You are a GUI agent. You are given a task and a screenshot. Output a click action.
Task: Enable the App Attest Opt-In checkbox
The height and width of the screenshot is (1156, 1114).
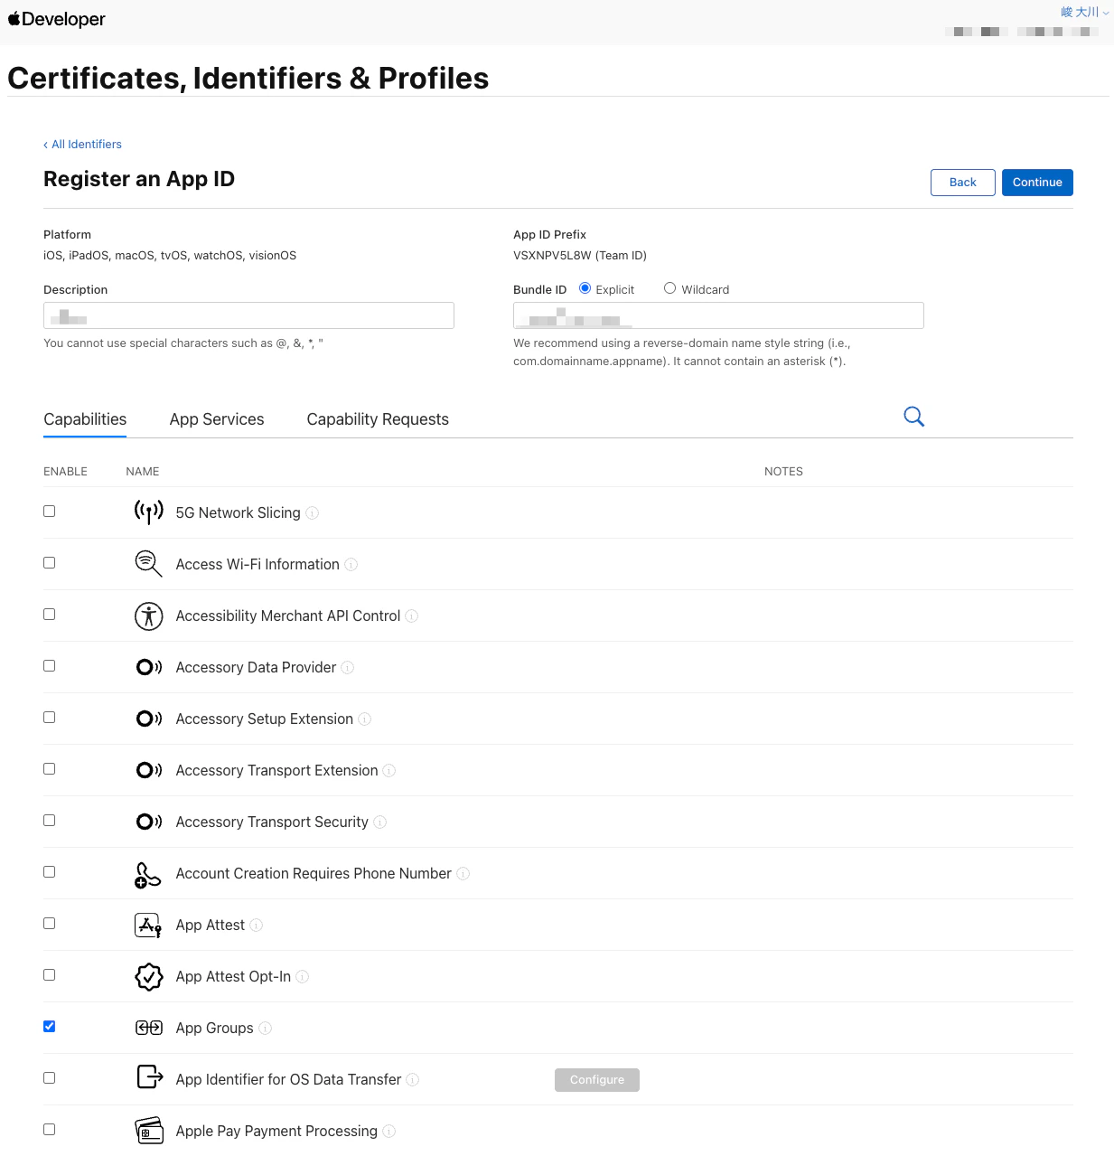pos(50,975)
